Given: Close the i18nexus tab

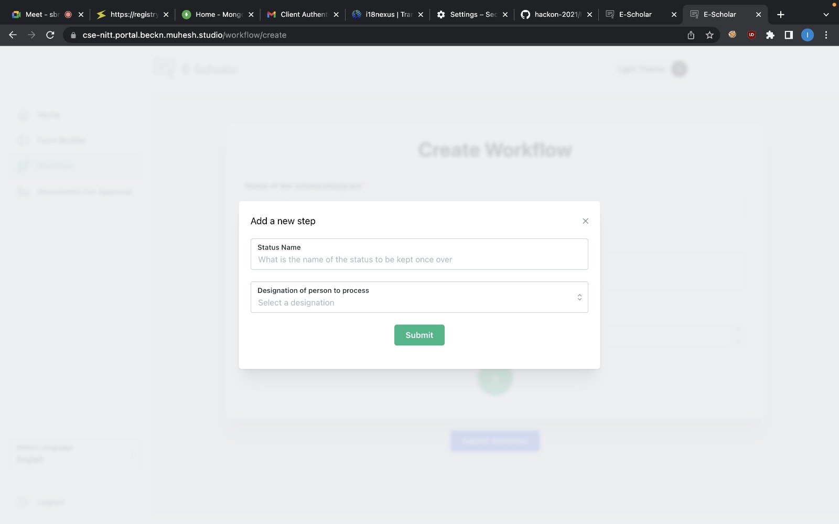Looking at the screenshot, I should [421, 15].
